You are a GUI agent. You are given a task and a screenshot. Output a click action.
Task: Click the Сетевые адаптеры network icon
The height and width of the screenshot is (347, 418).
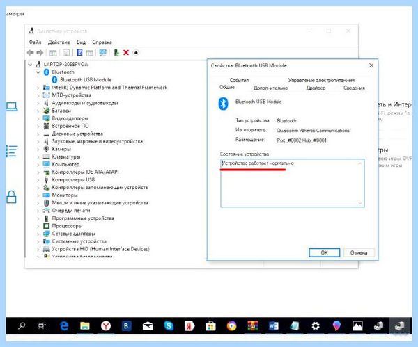tap(47, 234)
